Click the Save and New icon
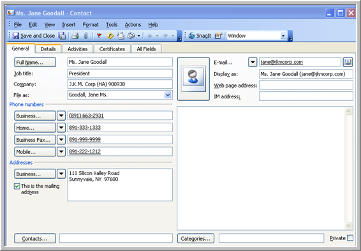 tap(62, 36)
